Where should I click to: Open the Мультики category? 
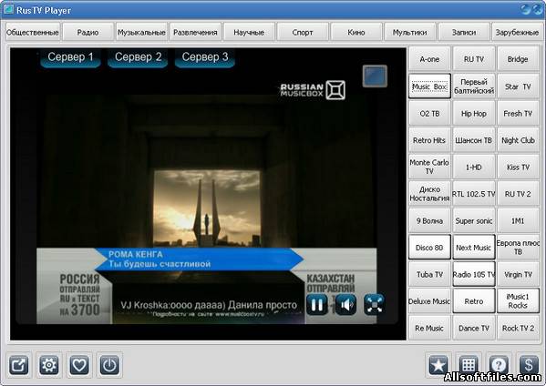[x=410, y=33]
